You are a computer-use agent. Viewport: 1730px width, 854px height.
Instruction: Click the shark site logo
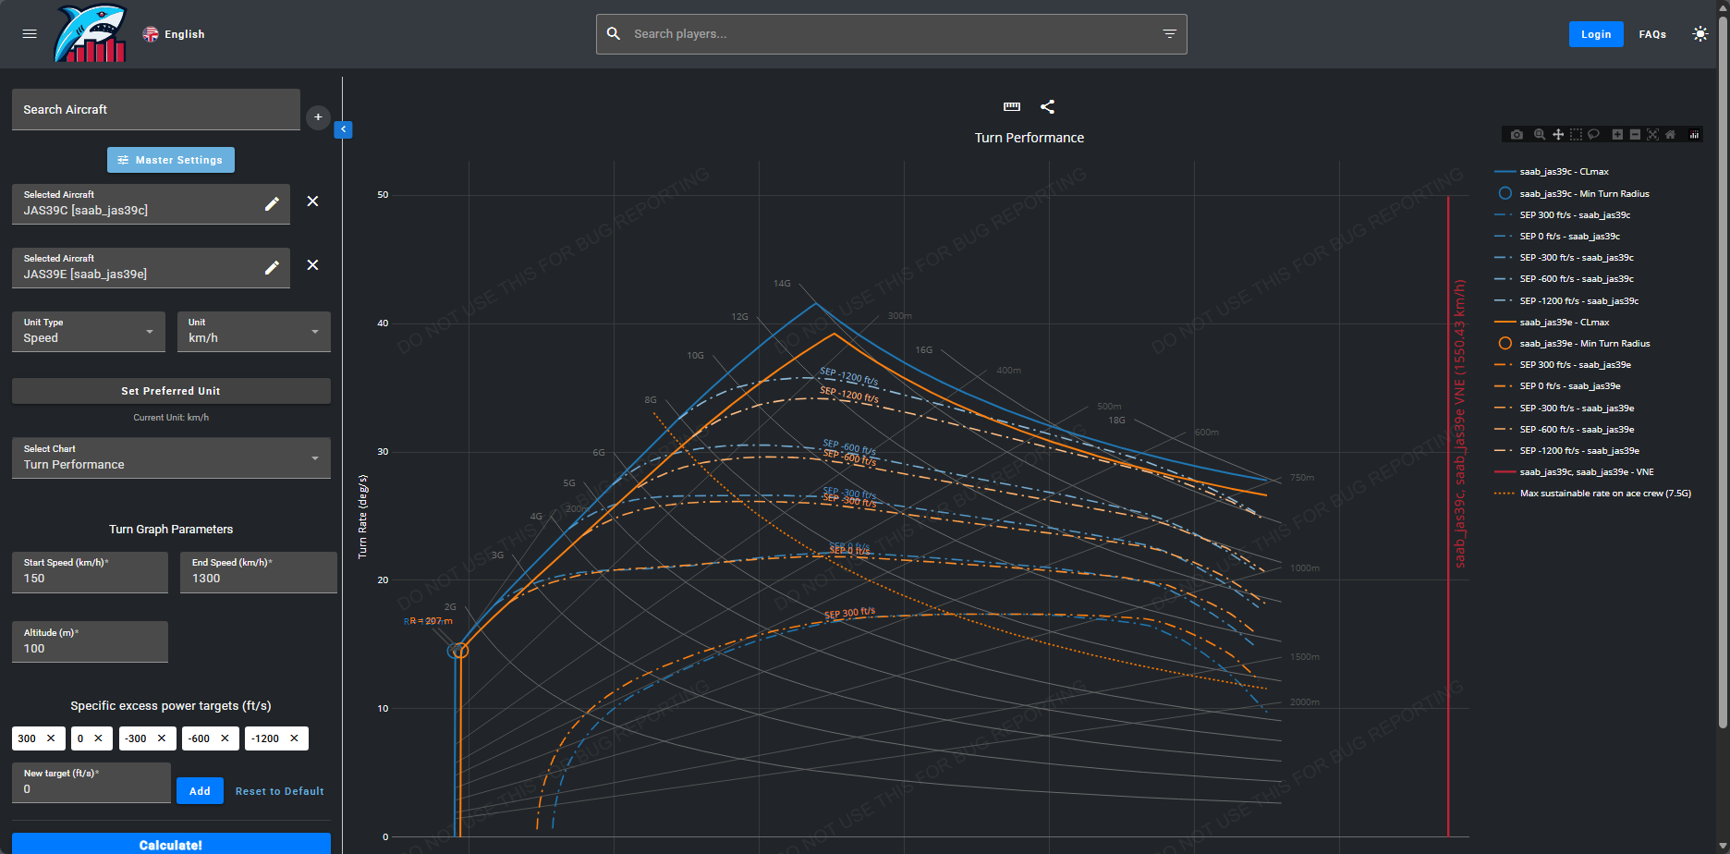(x=91, y=34)
